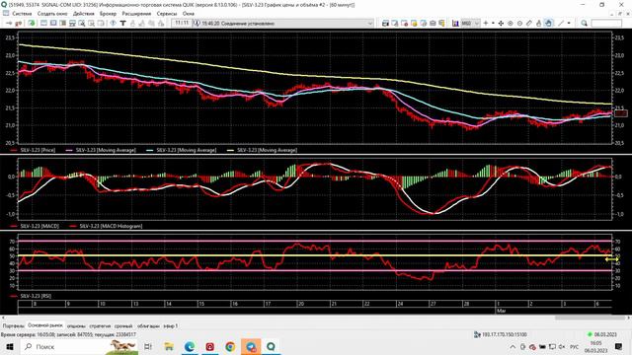Open Telegram from the taskbar

pyautogui.click(x=251, y=346)
